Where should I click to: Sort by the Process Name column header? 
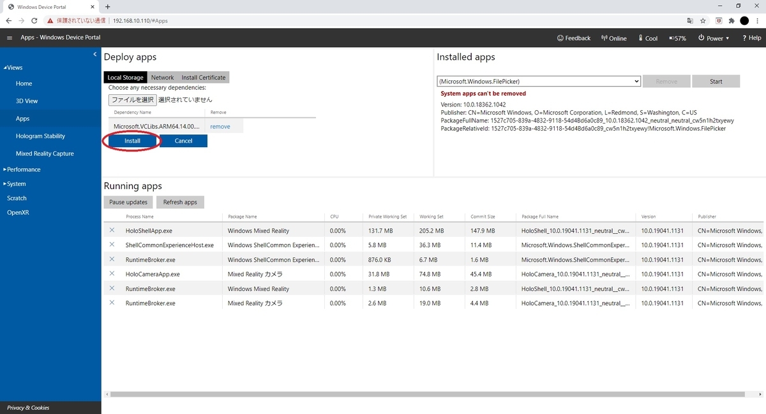pos(139,217)
